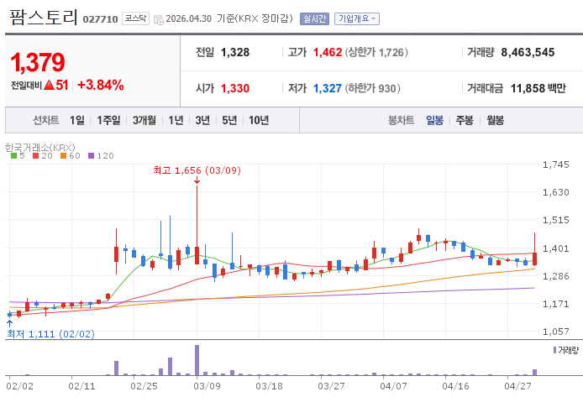583x397 pixels.
Task: Click the purple 120-day moving average swatch
Action: [91, 156]
